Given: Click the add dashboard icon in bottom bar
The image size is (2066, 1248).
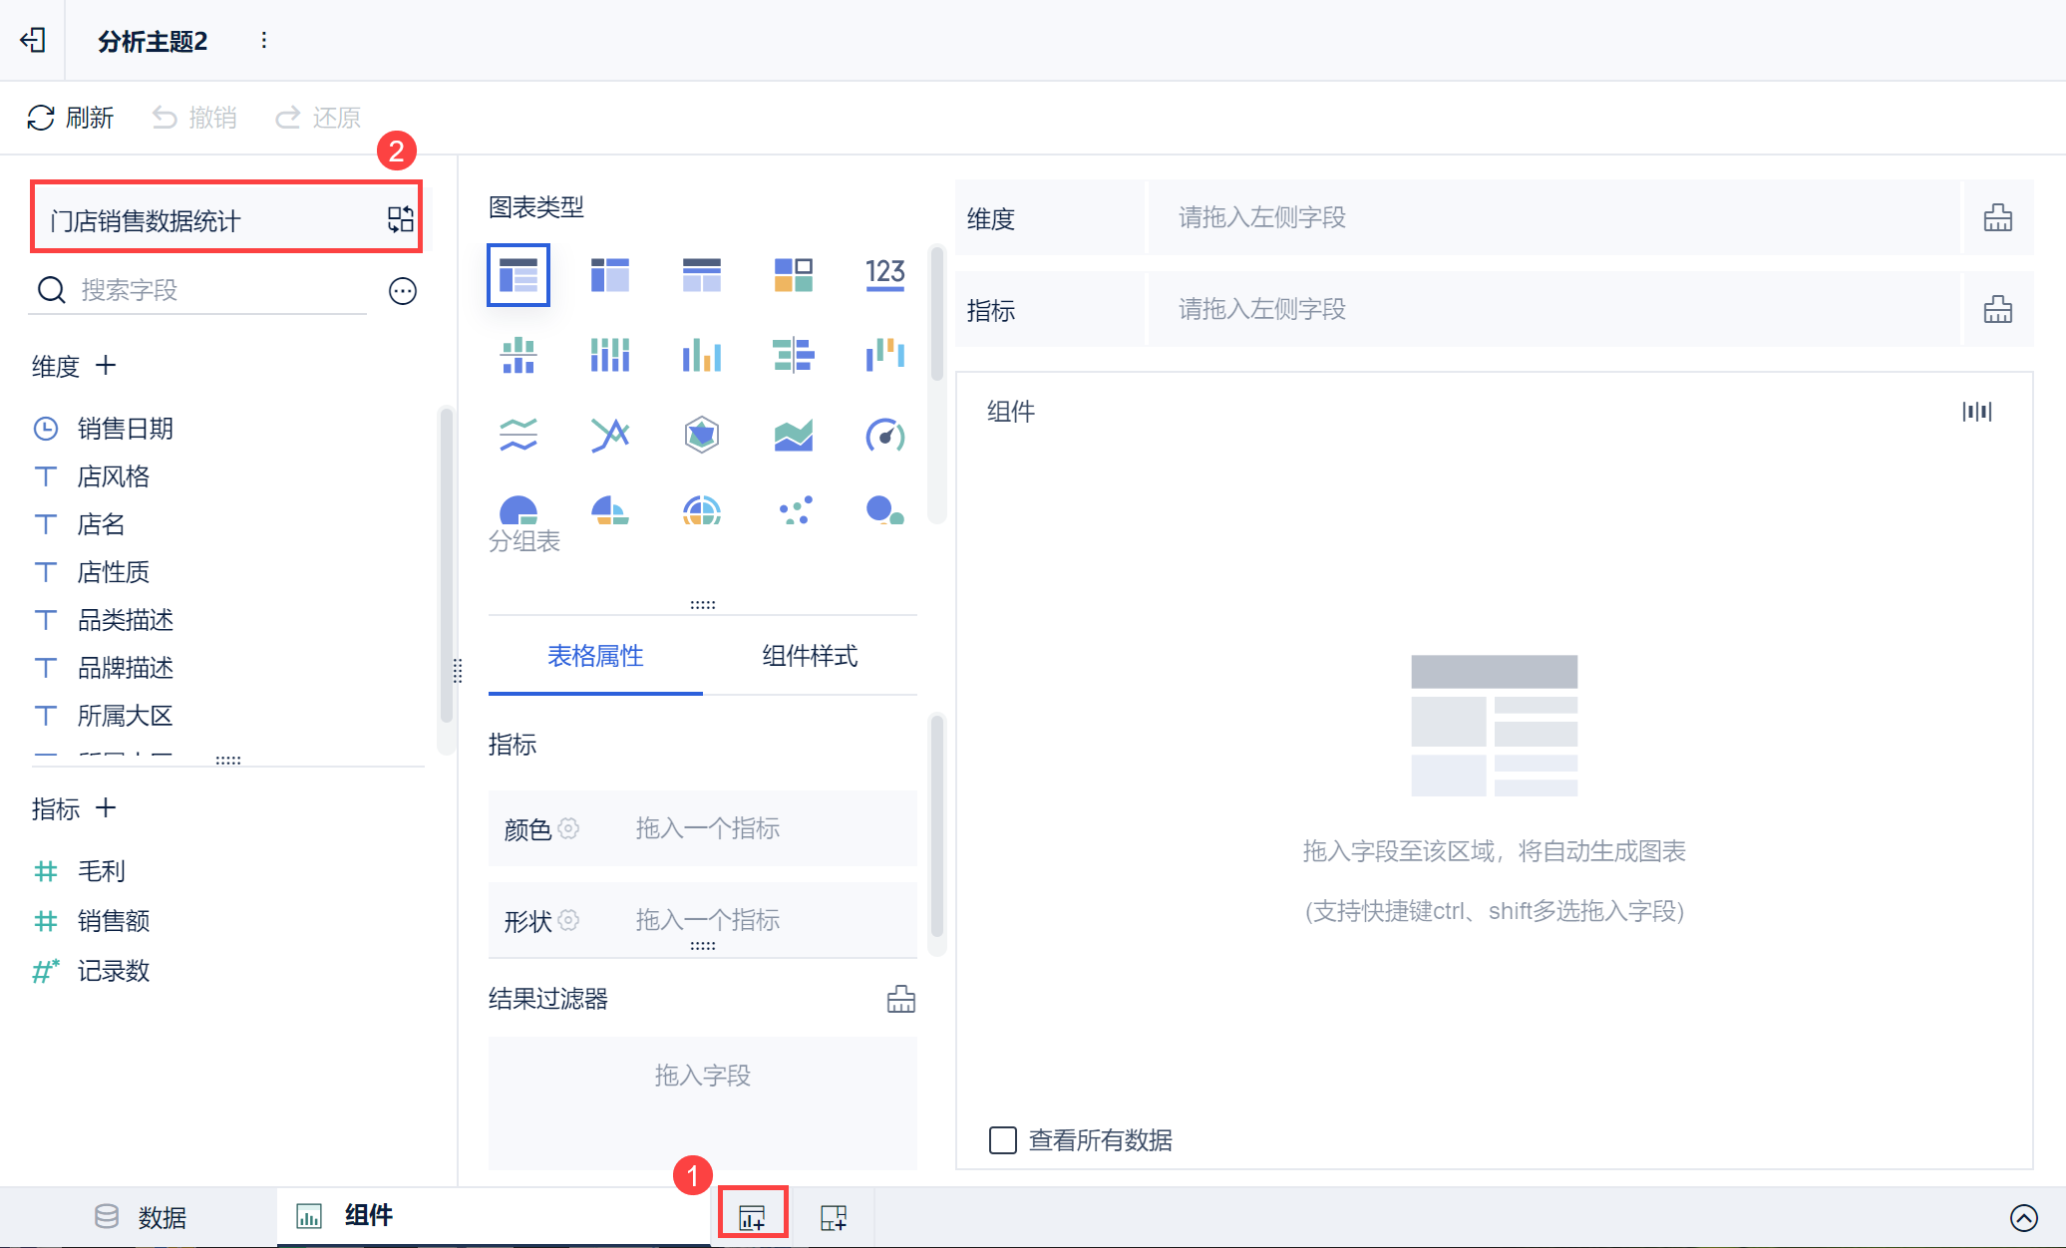Looking at the screenshot, I should point(834,1217).
